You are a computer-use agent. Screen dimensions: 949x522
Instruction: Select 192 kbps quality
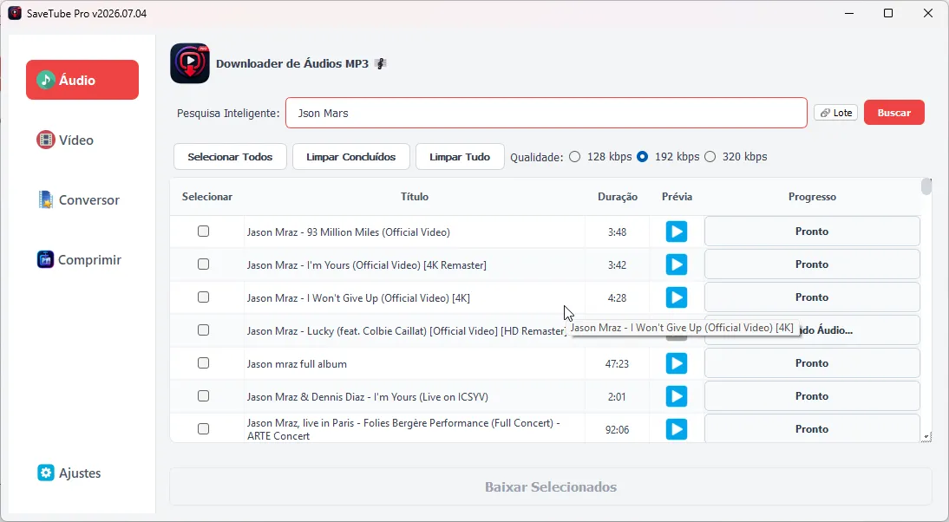(x=643, y=157)
